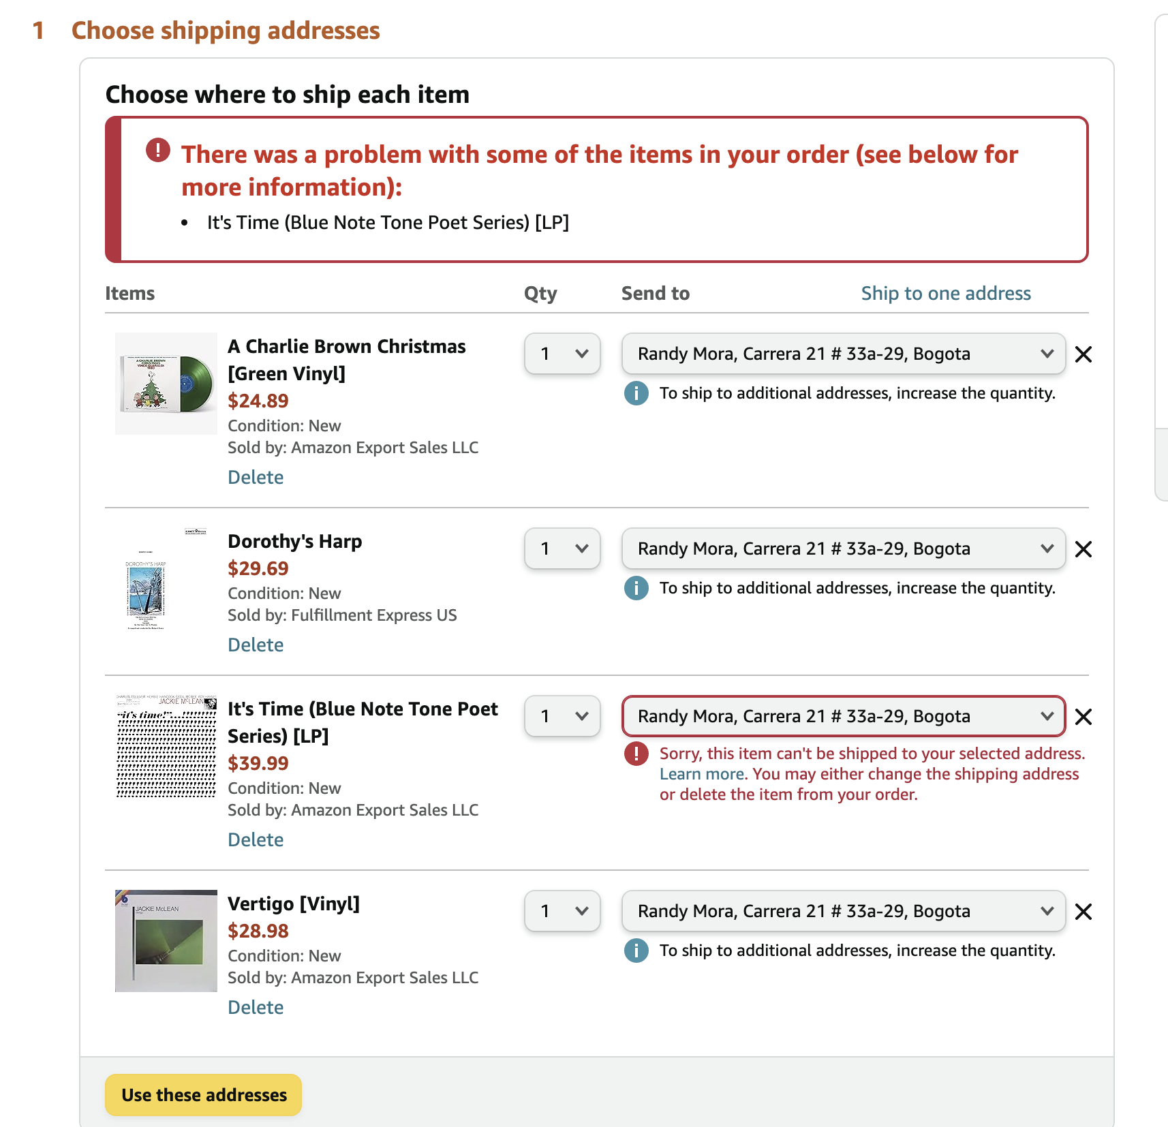Click Vertigo album cover thumbnail

(166, 941)
